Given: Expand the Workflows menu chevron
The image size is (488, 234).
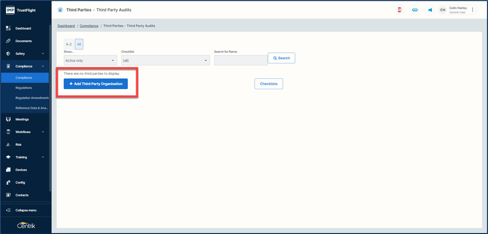Looking at the screenshot, I should coord(43,132).
